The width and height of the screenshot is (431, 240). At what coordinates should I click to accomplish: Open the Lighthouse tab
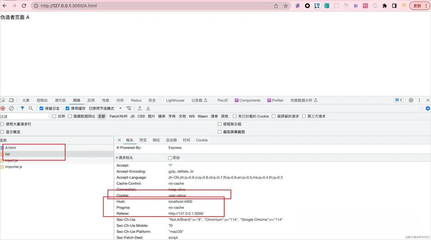click(x=175, y=101)
